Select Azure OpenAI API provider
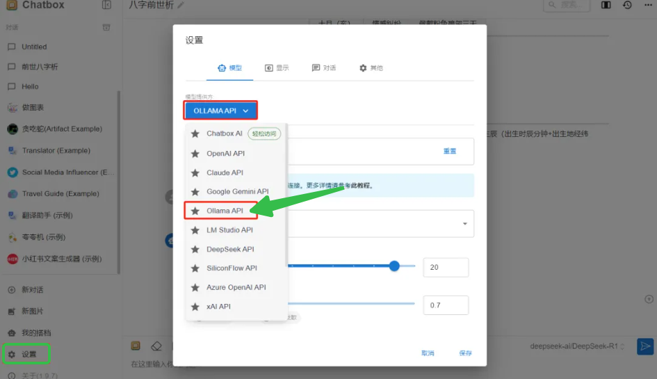Viewport: 657px width, 379px height. (x=236, y=288)
